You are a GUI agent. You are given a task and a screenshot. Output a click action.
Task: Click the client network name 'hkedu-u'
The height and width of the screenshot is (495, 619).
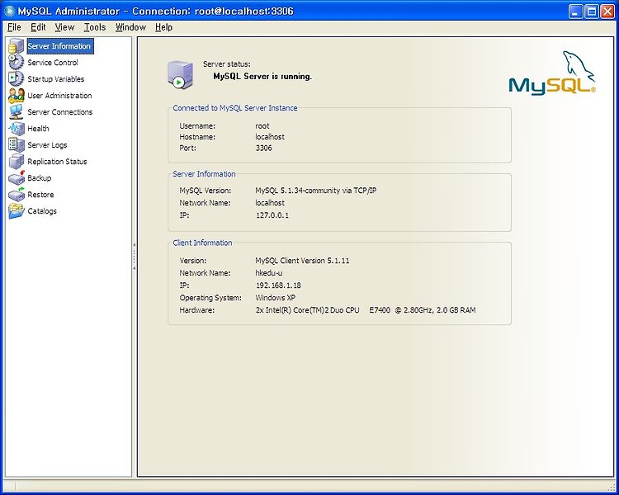point(269,273)
